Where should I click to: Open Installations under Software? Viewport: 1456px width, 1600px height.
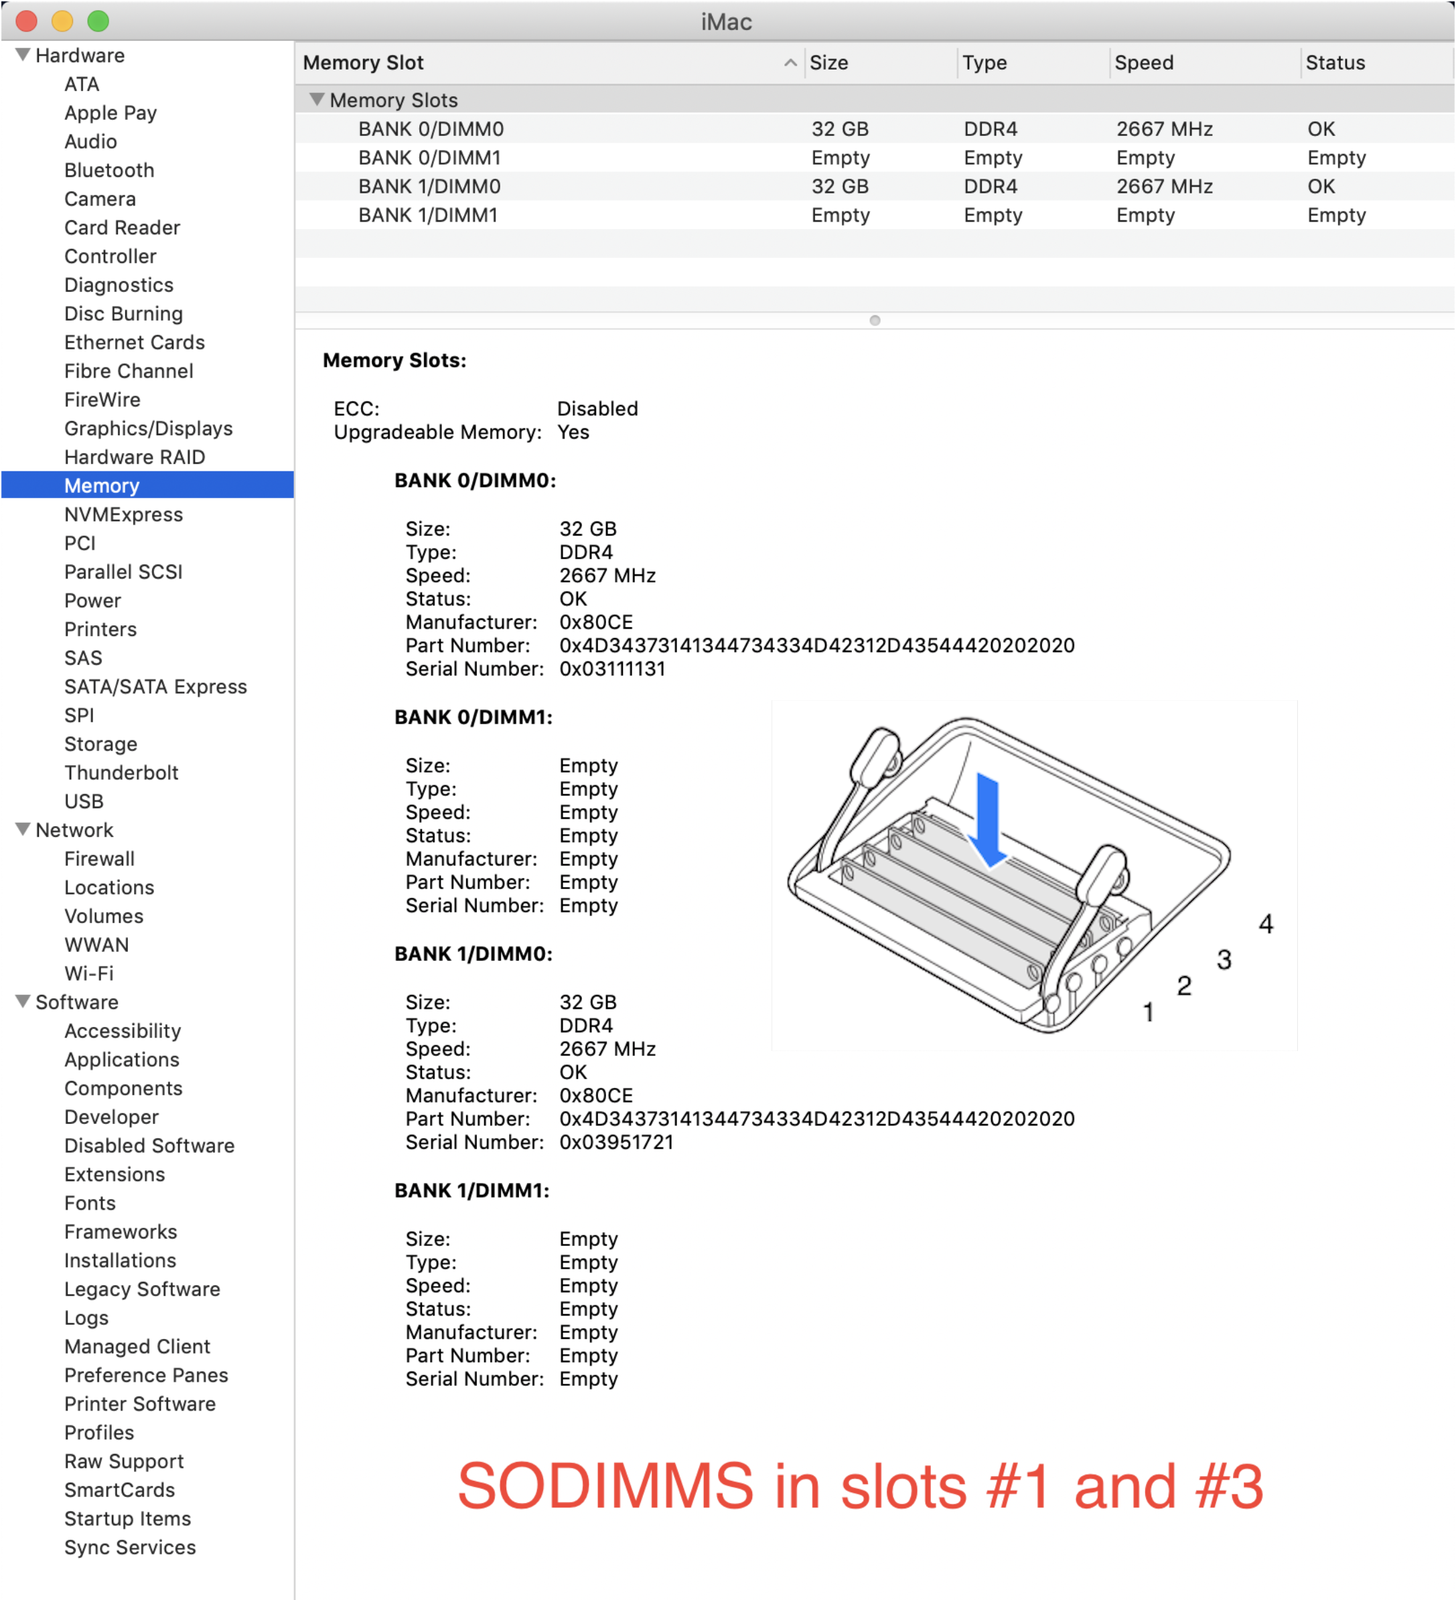pos(121,1261)
